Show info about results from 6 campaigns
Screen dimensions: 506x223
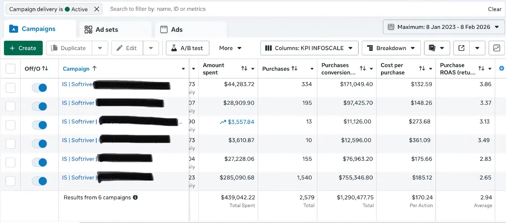click(135, 197)
